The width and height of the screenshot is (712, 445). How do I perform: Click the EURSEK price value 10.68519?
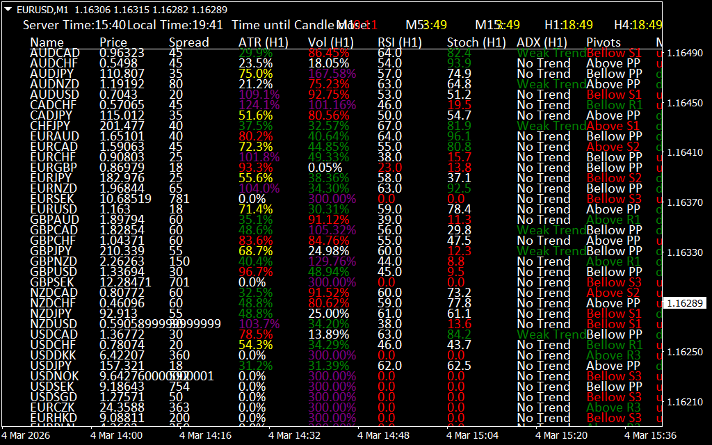125,199
